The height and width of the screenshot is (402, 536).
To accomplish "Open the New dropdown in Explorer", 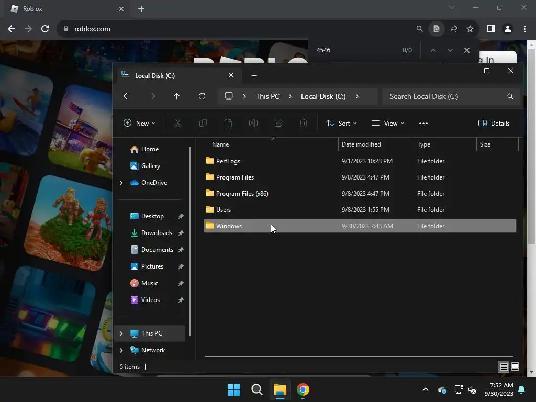I will [x=139, y=124].
